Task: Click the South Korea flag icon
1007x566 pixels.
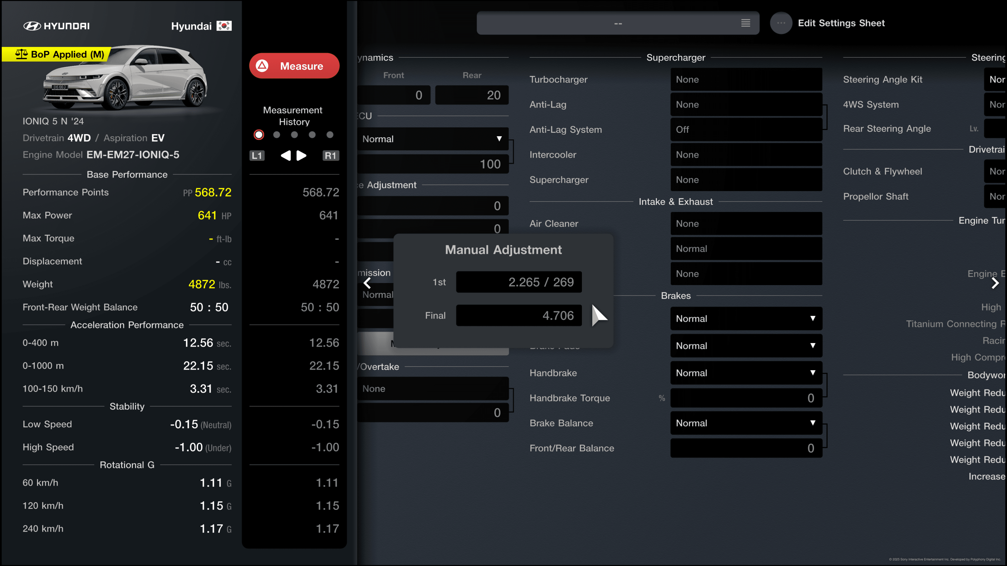Action: tap(224, 26)
